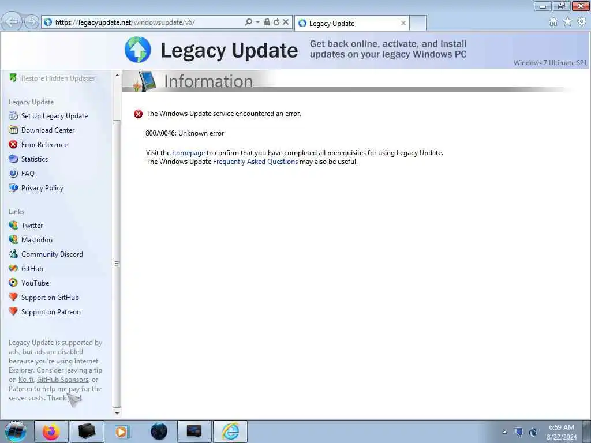This screenshot has width=591, height=443.
Task: Refresh the page with the reload icon
Action: [276, 22]
